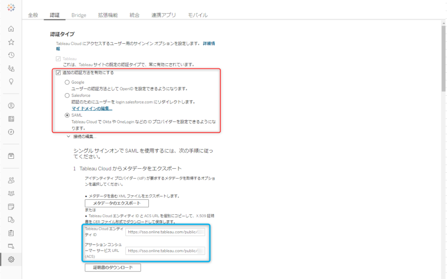Toggle disabled Tableau authentication checkbox
The height and width of the screenshot is (279, 447).
tap(58, 59)
